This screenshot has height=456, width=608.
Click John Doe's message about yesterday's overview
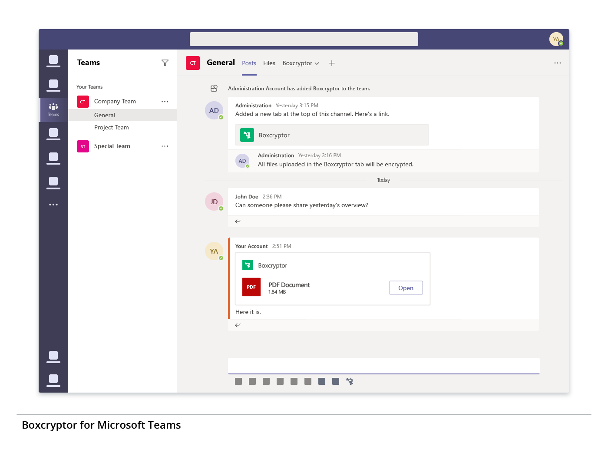click(302, 205)
